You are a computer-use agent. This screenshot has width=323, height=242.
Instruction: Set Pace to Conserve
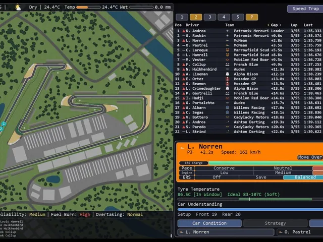coord(224,168)
